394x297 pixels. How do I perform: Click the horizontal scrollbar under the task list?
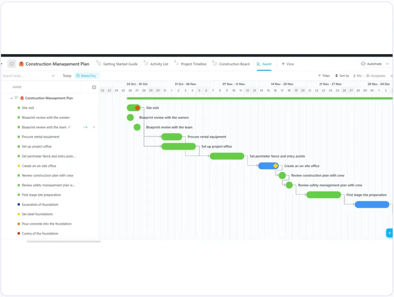(x=64, y=241)
